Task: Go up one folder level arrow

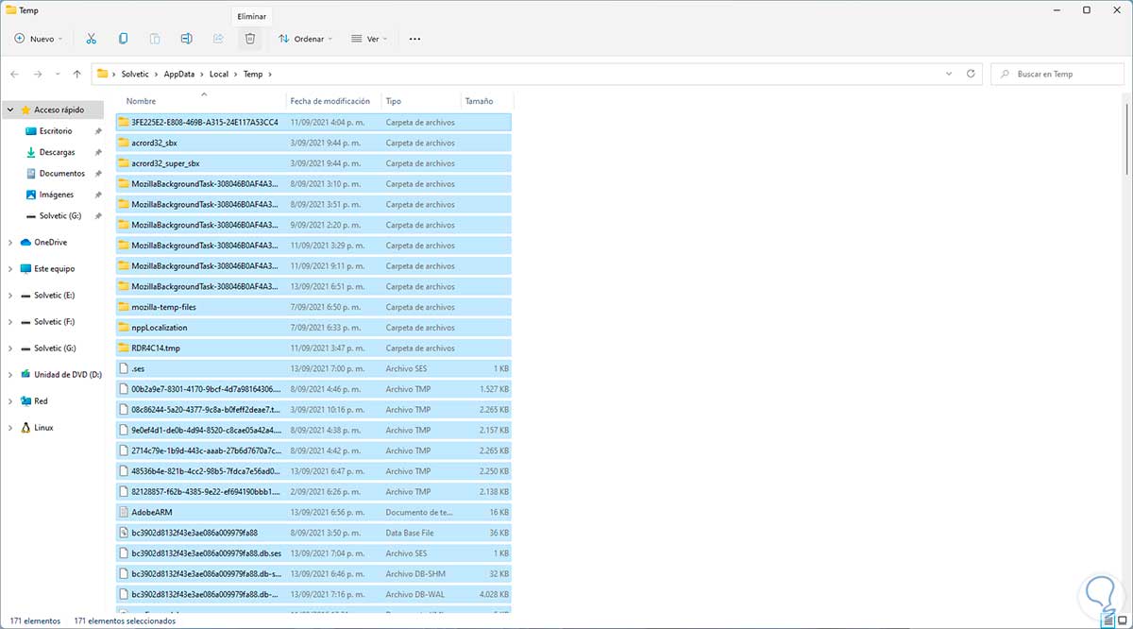Action: pos(76,74)
